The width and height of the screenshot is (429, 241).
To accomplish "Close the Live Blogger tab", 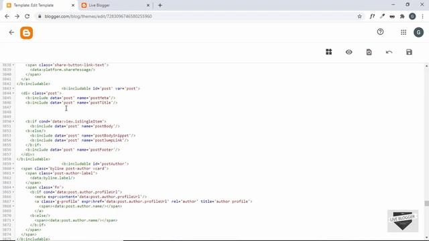I will (148, 5).
